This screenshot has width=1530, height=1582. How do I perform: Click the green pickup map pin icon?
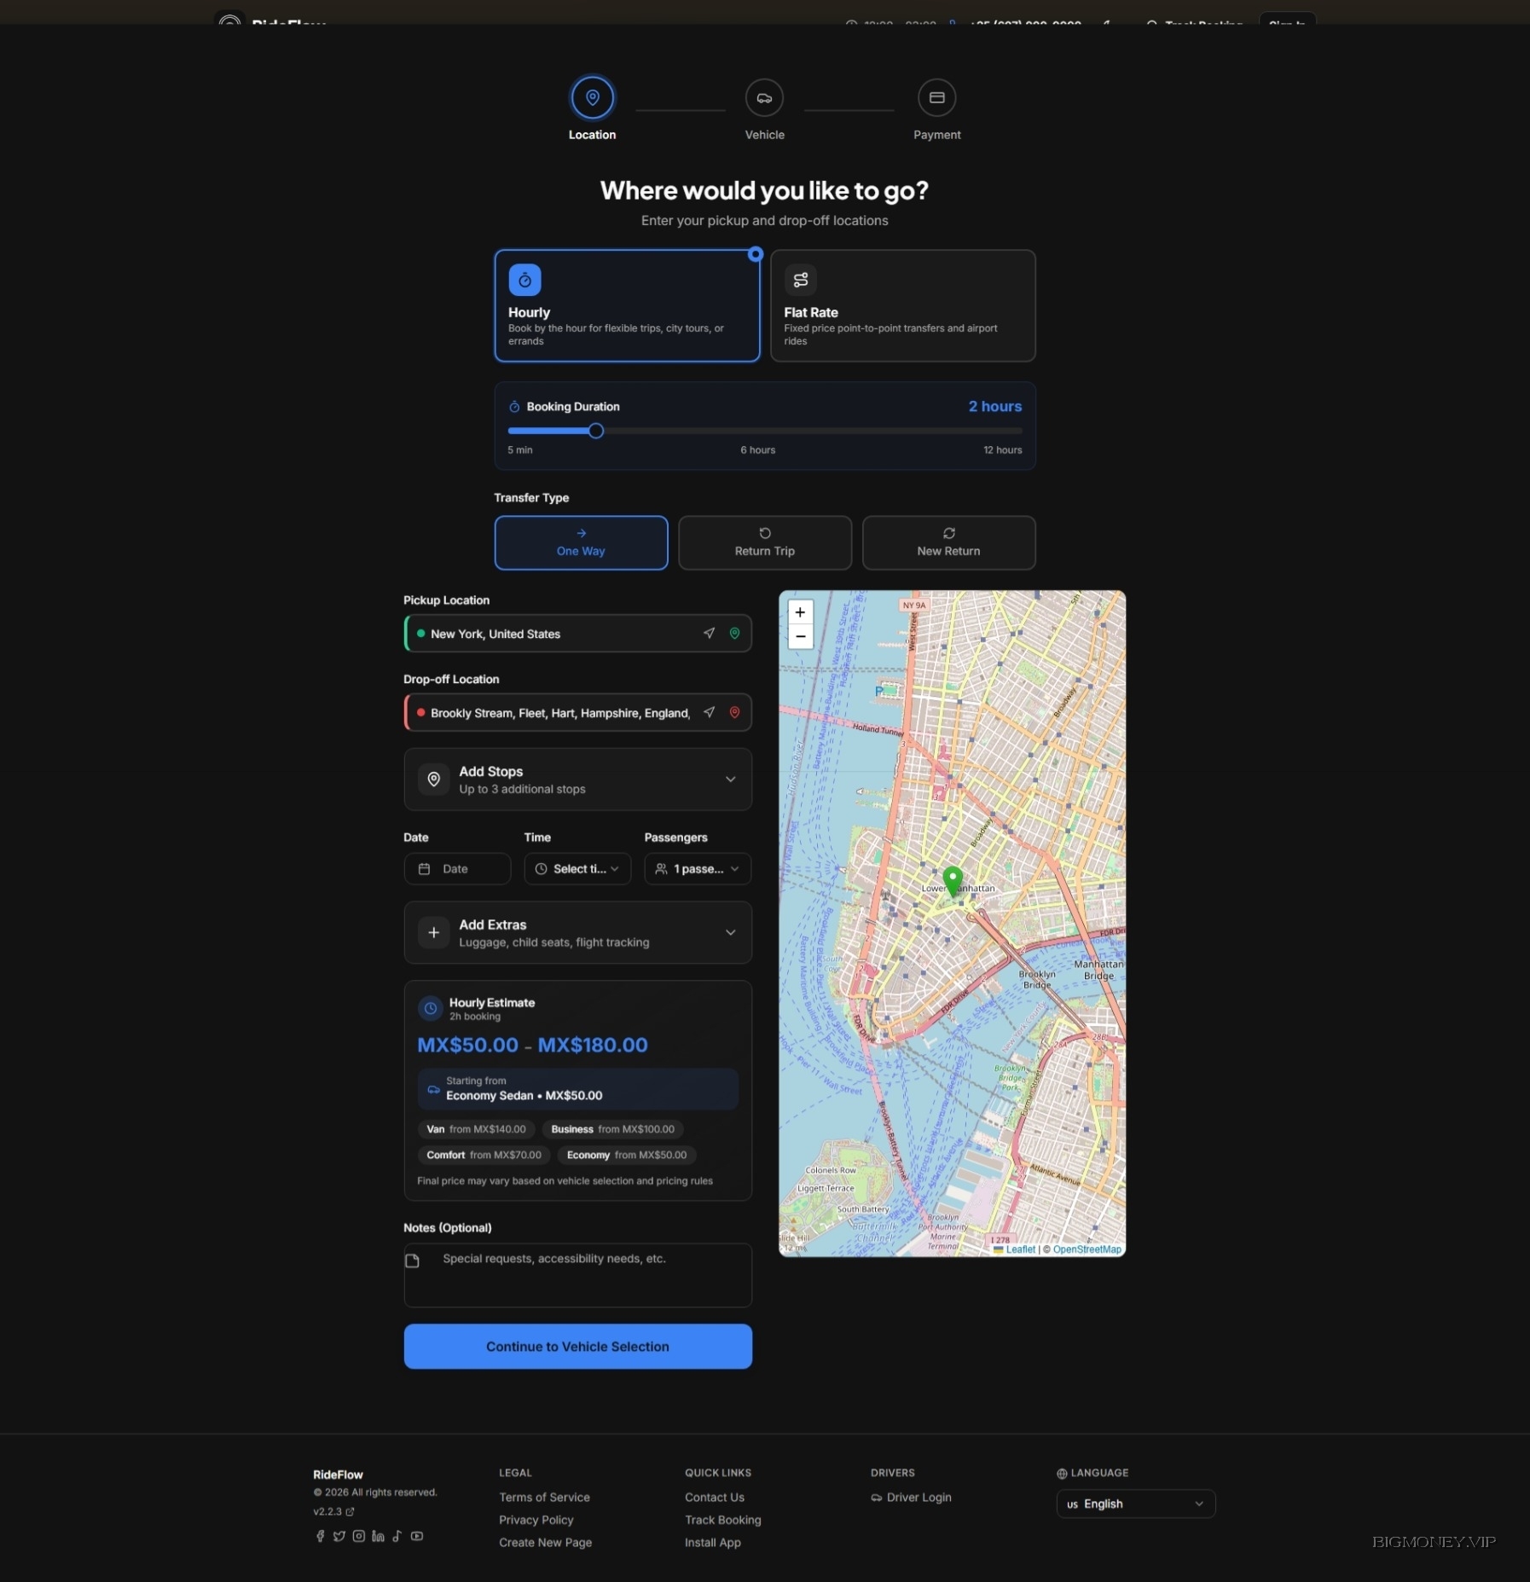734,633
